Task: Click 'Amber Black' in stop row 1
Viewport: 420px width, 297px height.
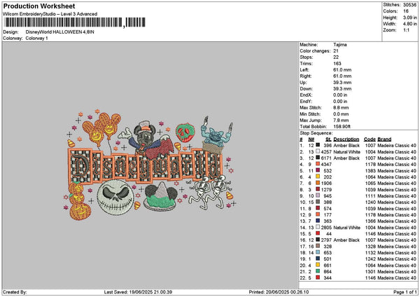Action: click(x=346, y=146)
